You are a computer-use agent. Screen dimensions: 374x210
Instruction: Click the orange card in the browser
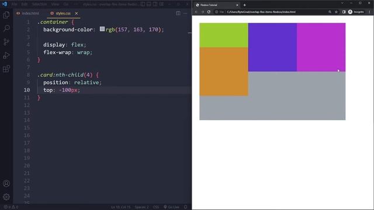coord(224,71)
